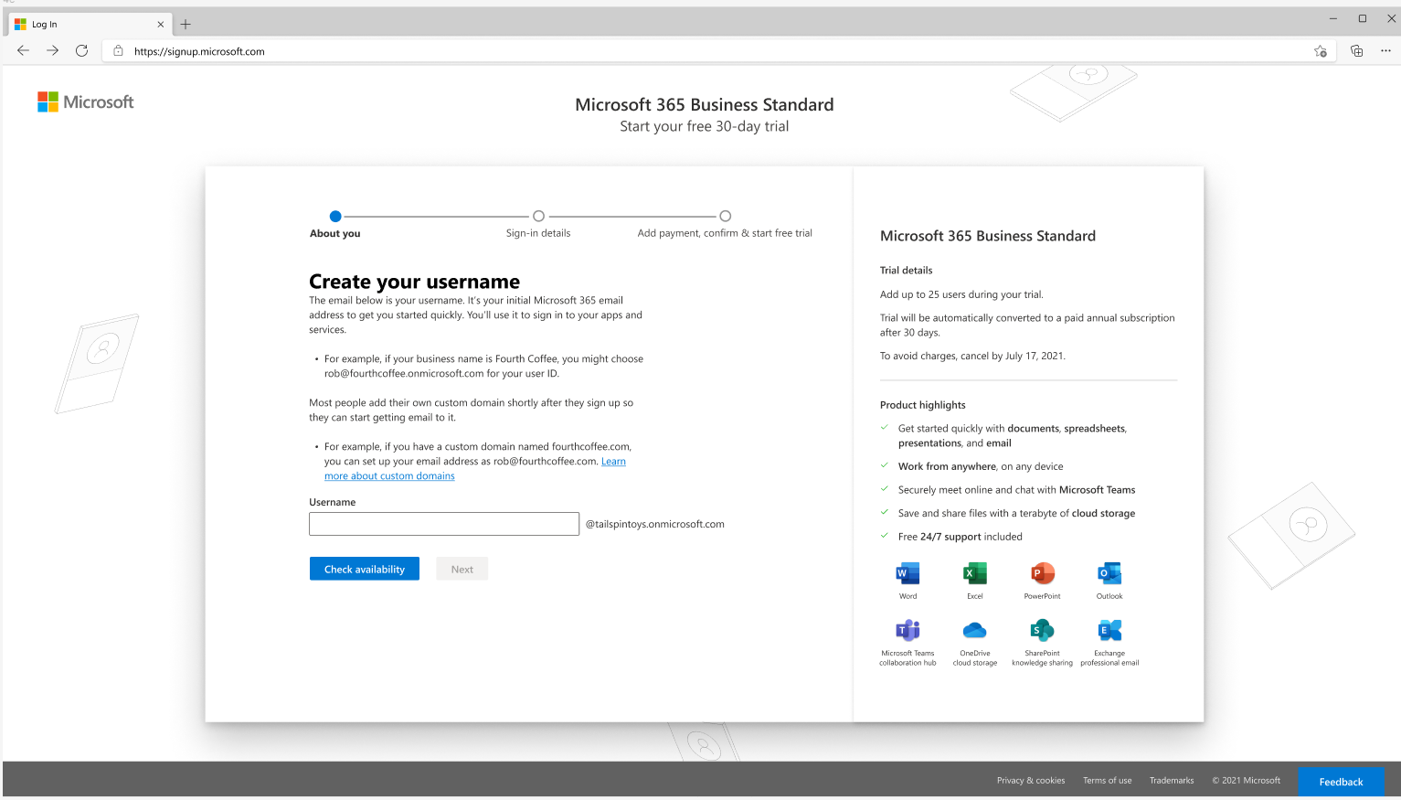
Task: Open Learn more about custom domains link
Action: point(389,475)
